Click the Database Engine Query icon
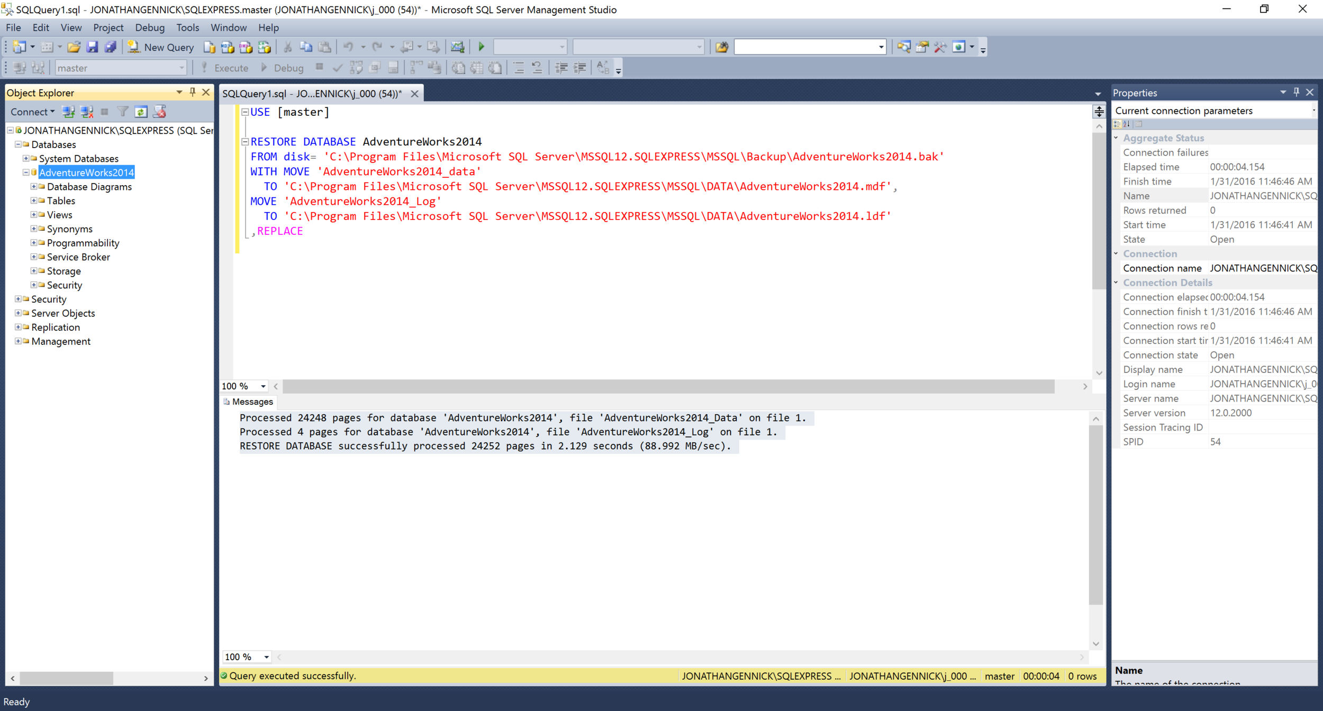 pyautogui.click(x=210, y=47)
